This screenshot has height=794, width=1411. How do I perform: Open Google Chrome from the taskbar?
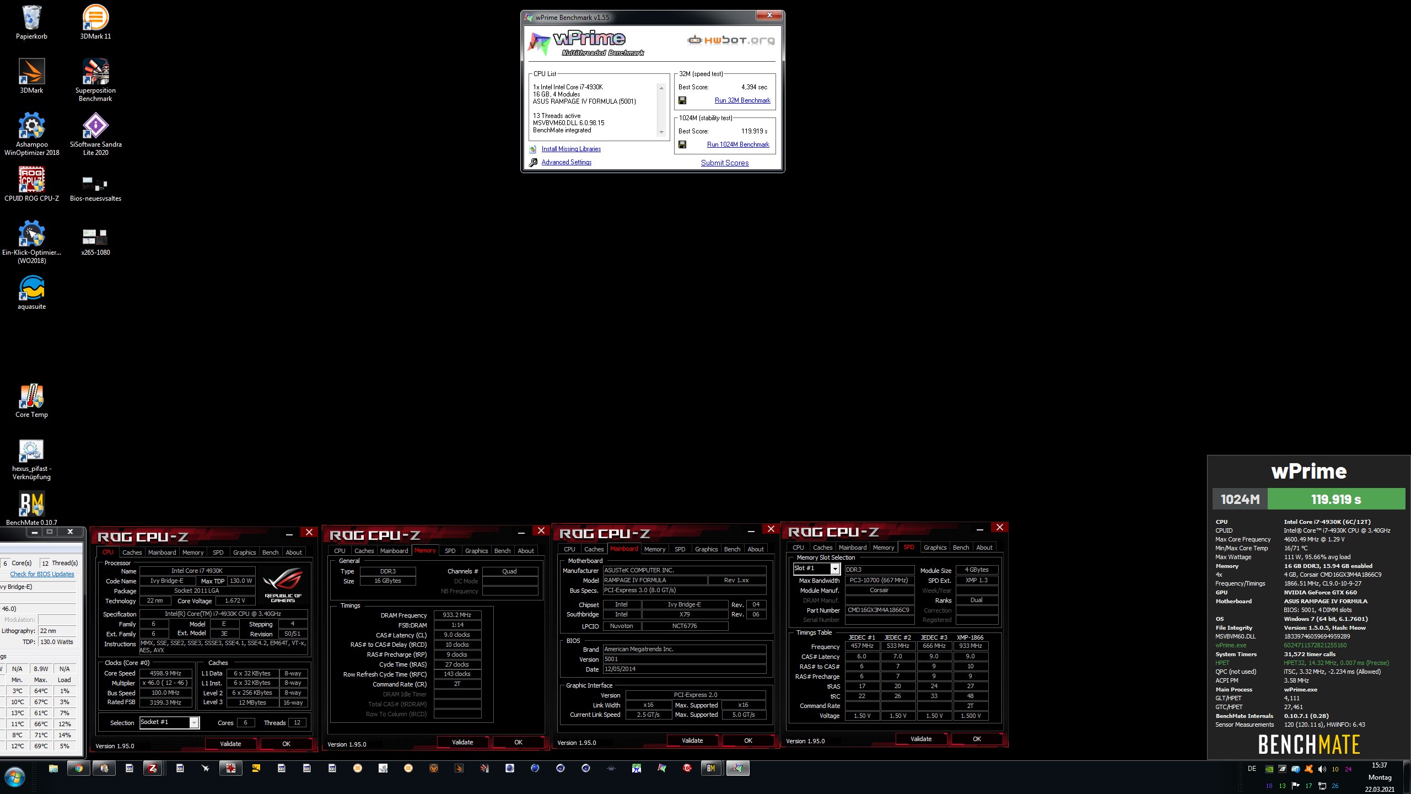tap(79, 768)
